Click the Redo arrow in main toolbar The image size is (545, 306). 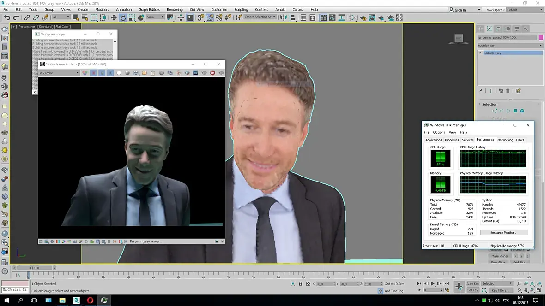(x=16, y=18)
